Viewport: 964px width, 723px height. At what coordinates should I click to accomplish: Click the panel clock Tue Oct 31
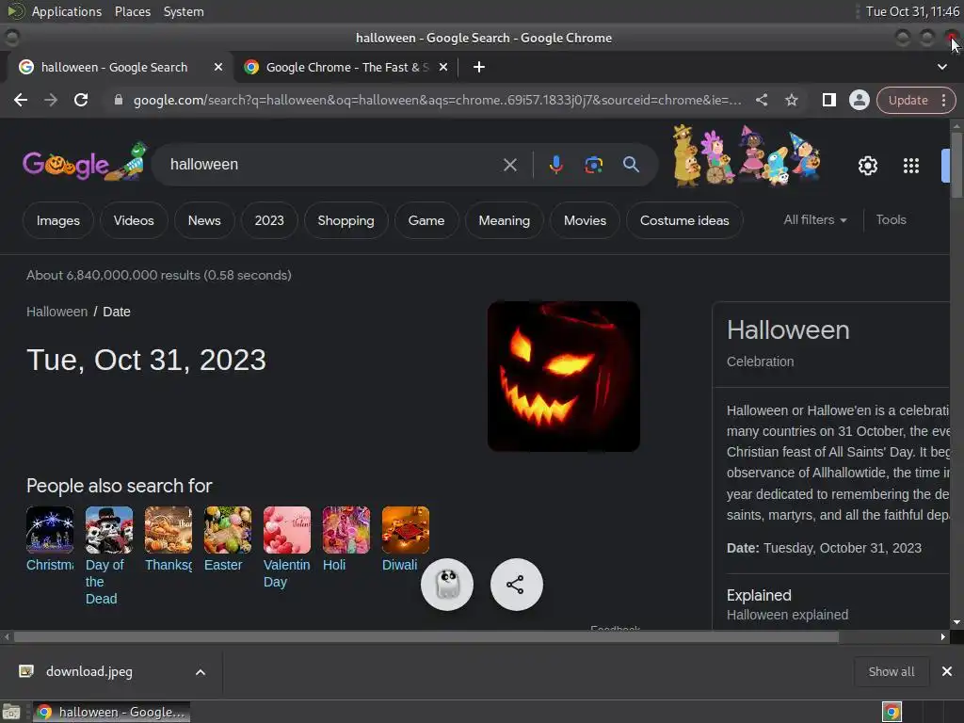[x=911, y=11]
